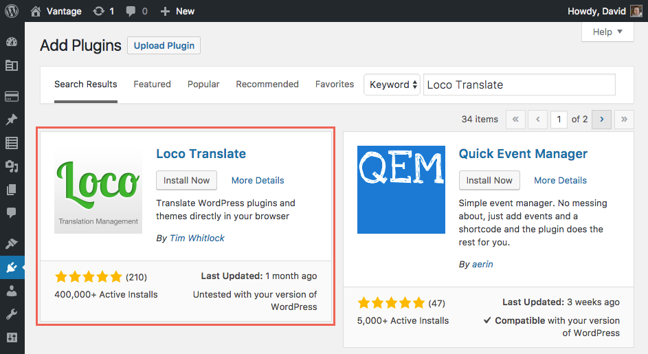Click the Loco logo thumbnail
648x354 pixels.
pos(98,190)
